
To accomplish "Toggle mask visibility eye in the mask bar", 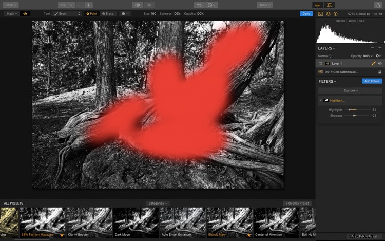I will [x=25, y=14].
